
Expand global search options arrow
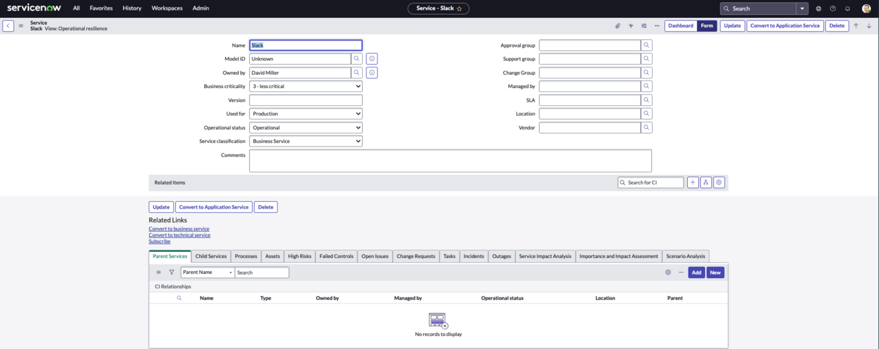[802, 8]
